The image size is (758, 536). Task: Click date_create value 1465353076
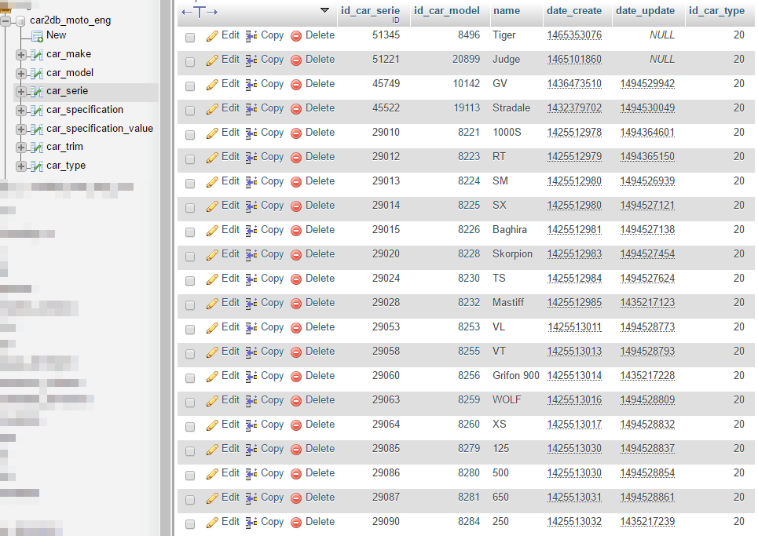coord(574,35)
